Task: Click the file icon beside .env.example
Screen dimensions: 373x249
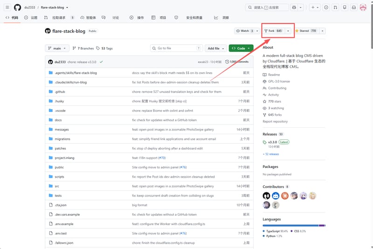Action: point(51,224)
